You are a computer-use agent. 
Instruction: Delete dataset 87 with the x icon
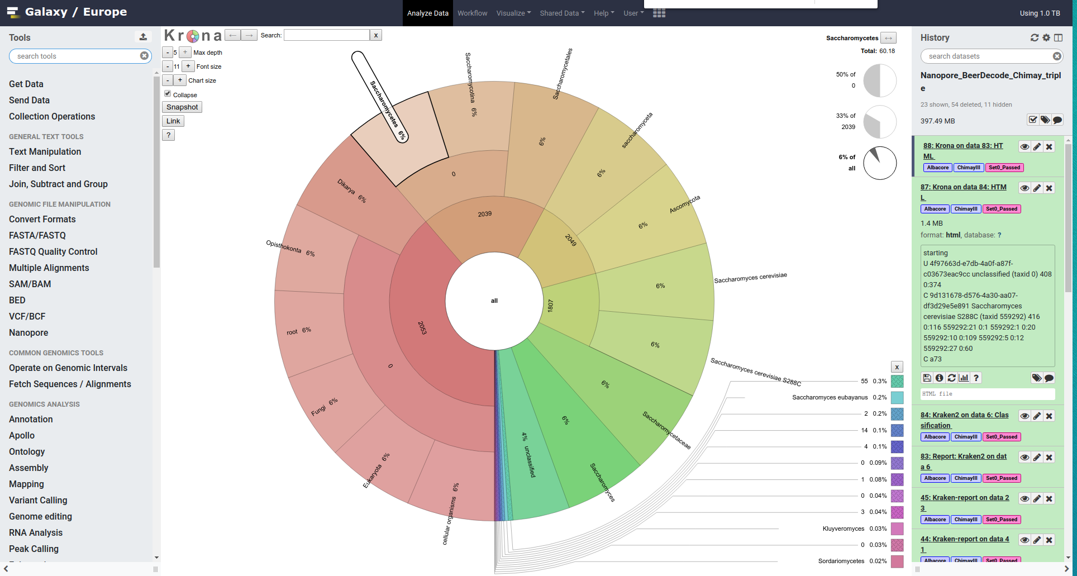(x=1049, y=188)
